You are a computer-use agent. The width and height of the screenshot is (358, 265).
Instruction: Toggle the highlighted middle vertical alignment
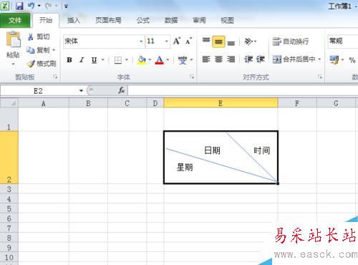pos(218,42)
